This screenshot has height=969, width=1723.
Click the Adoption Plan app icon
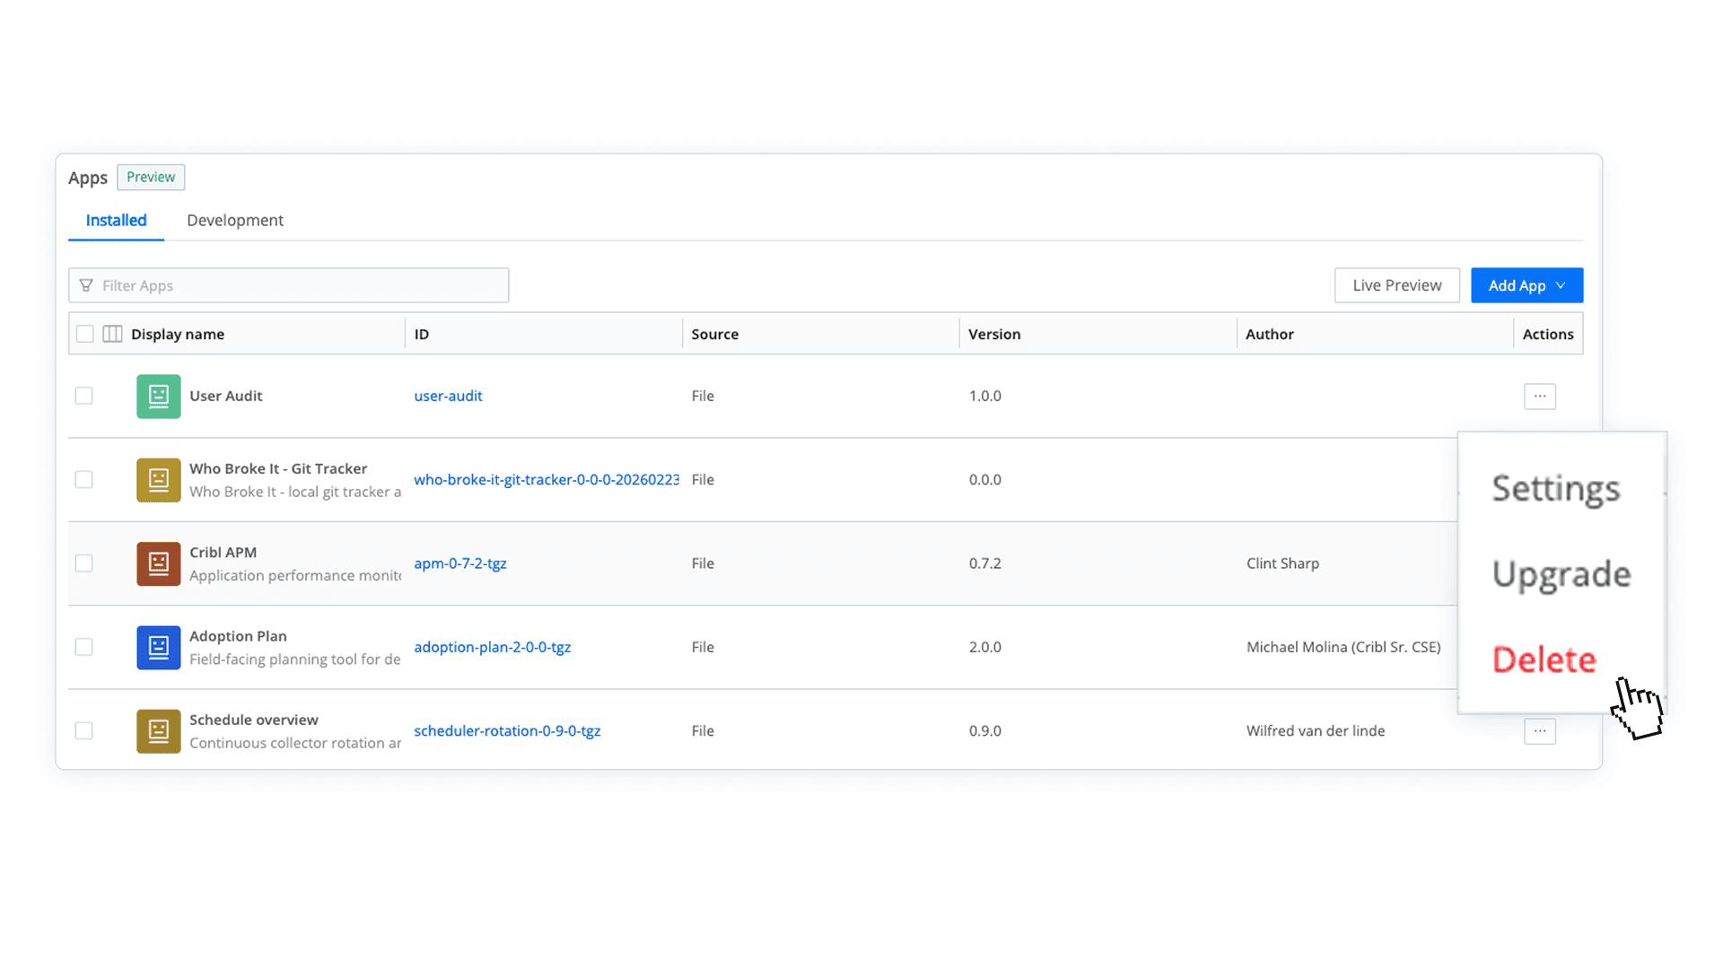tap(159, 647)
